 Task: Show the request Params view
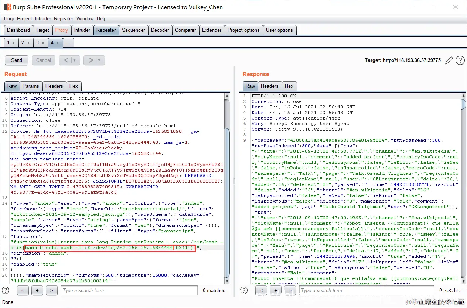coord(31,86)
